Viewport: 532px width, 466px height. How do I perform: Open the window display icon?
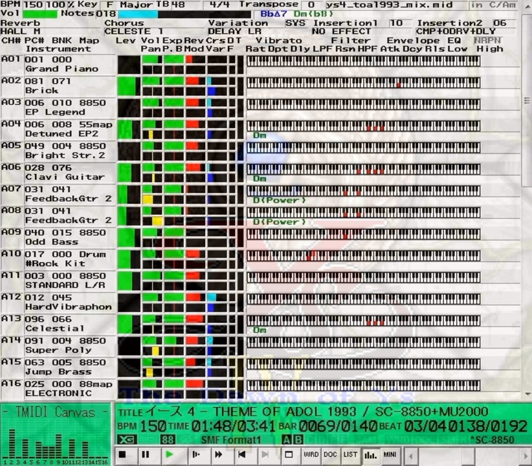289,454
